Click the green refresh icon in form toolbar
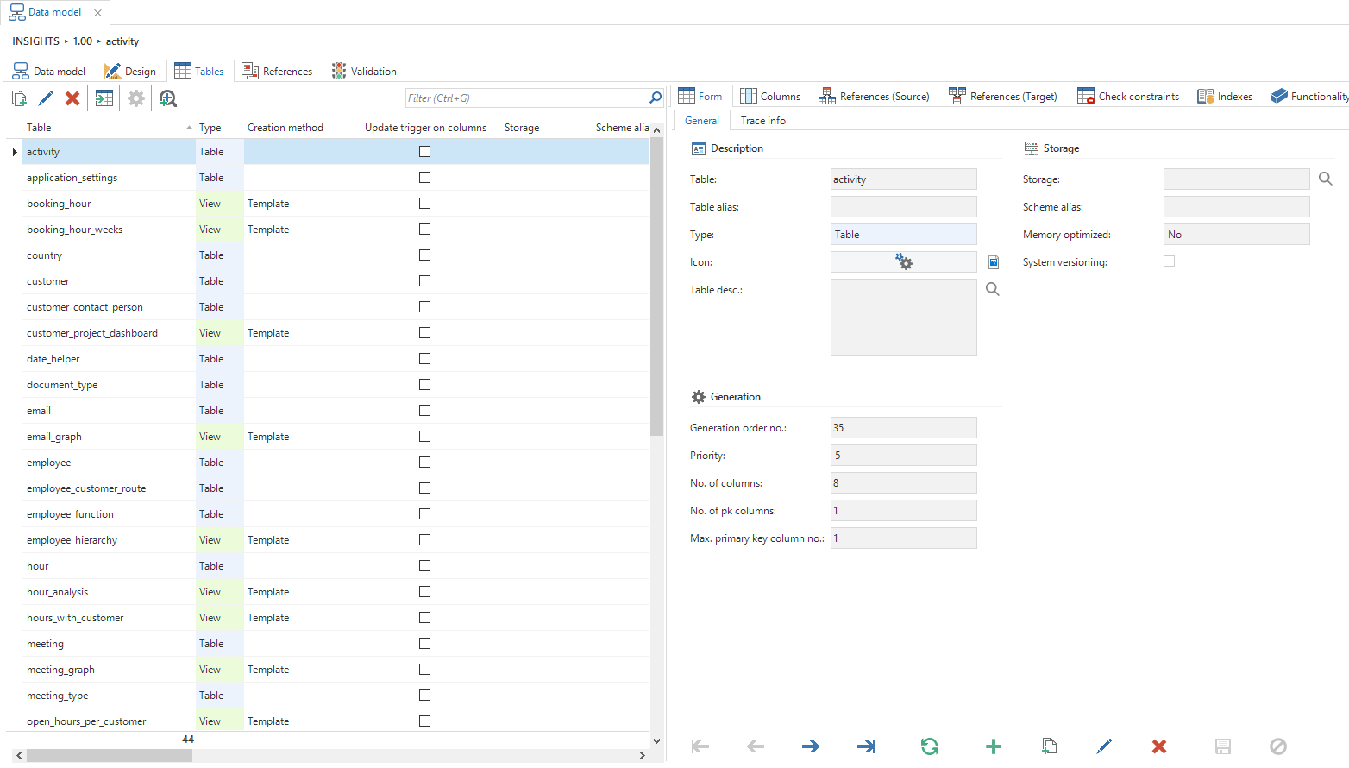This screenshot has width=1349, height=768. (x=929, y=746)
